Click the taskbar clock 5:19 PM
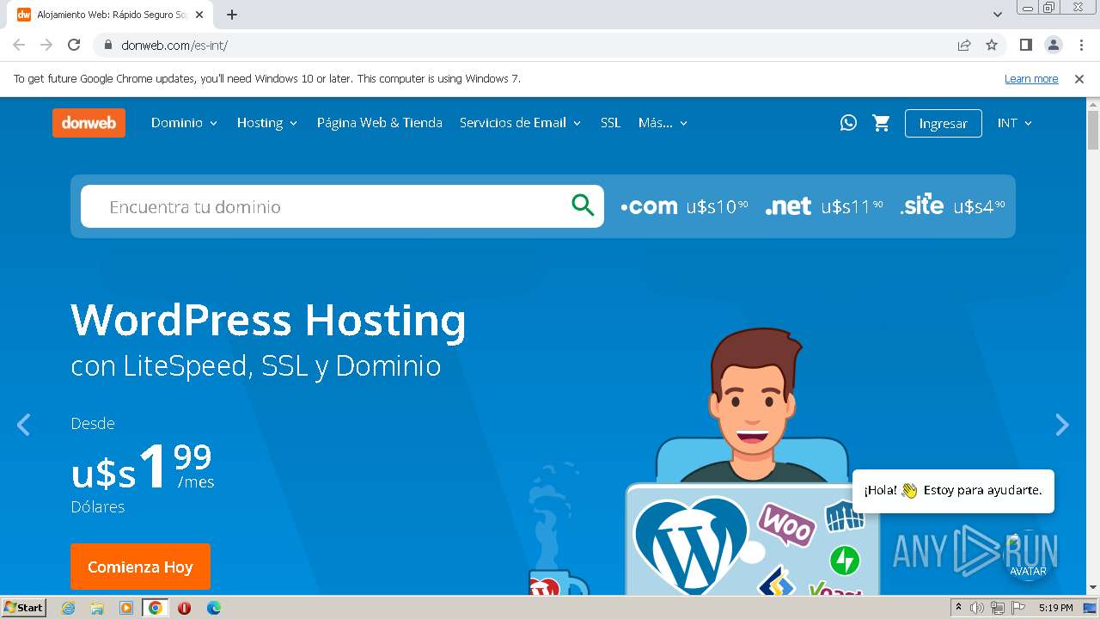Viewport: 1100px width, 619px height. [x=1055, y=608]
